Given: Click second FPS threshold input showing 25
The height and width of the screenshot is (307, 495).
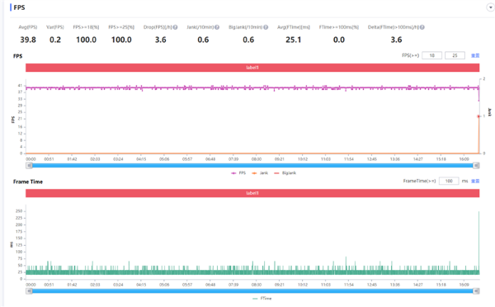Looking at the screenshot, I should [x=455, y=55].
